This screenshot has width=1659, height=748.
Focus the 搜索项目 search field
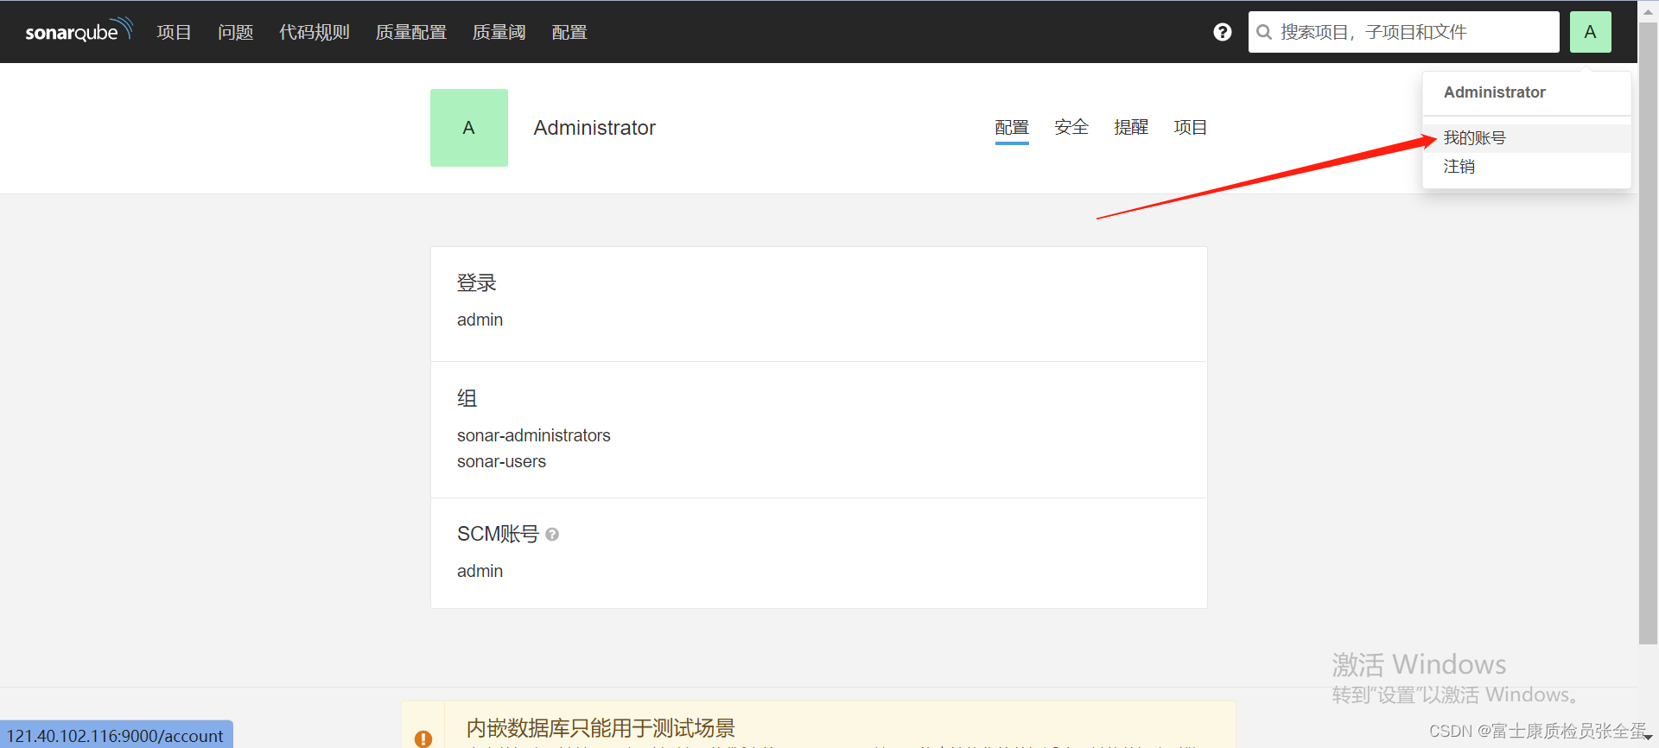tap(1404, 32)
